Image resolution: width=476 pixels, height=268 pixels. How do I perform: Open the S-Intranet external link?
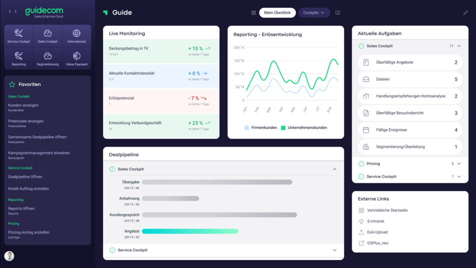376,221
